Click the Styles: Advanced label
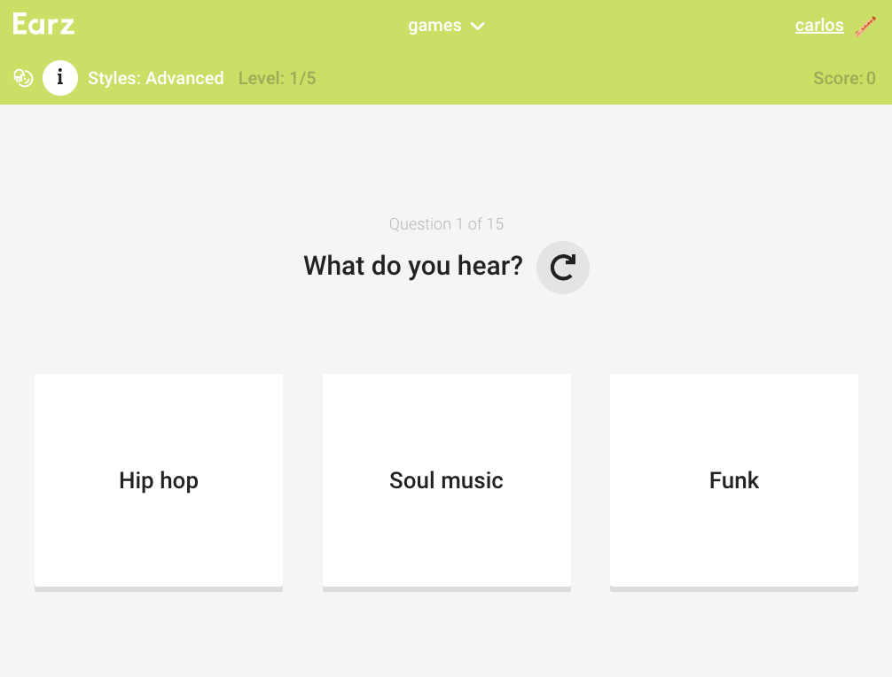Viewport: 892px width, 677px height. pyautogui.click(x=156, y=78)
